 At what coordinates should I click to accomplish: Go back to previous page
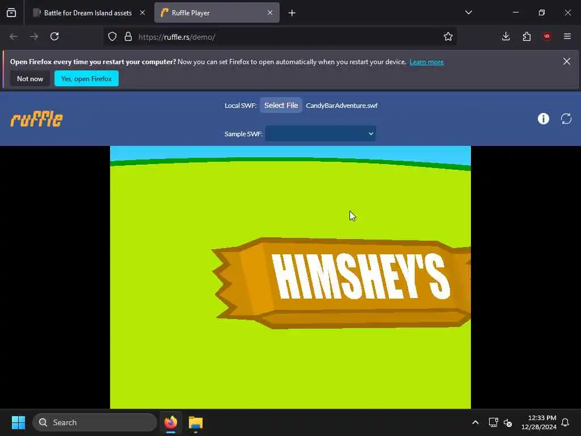14,37
